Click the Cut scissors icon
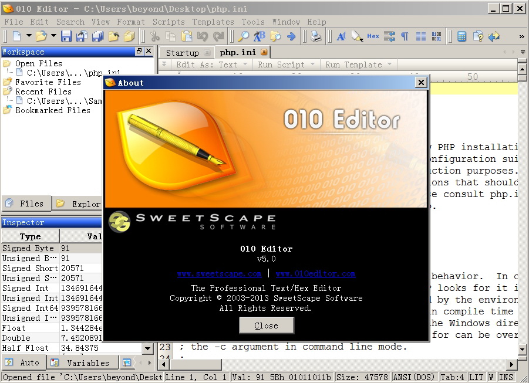The width and height of the screenshot is (529, 383). pos(156,36)
